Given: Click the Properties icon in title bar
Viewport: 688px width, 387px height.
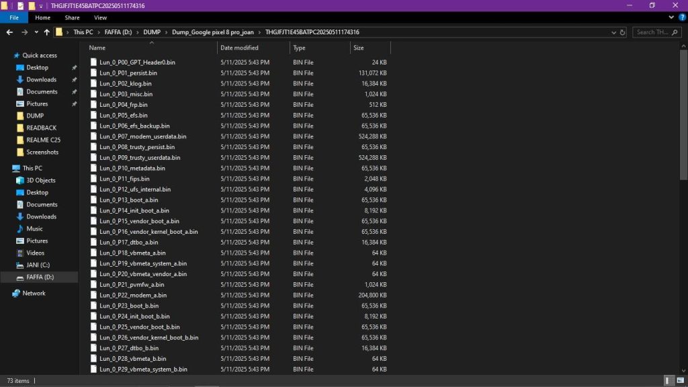Looking at the screenshot, I should point(20,5).
